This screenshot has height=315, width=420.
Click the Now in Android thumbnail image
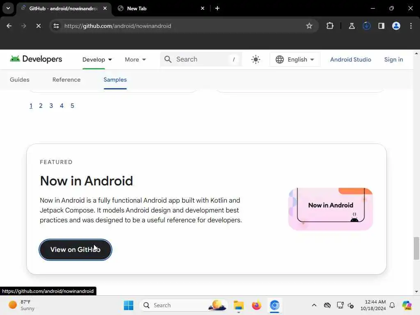pos(331,209)
